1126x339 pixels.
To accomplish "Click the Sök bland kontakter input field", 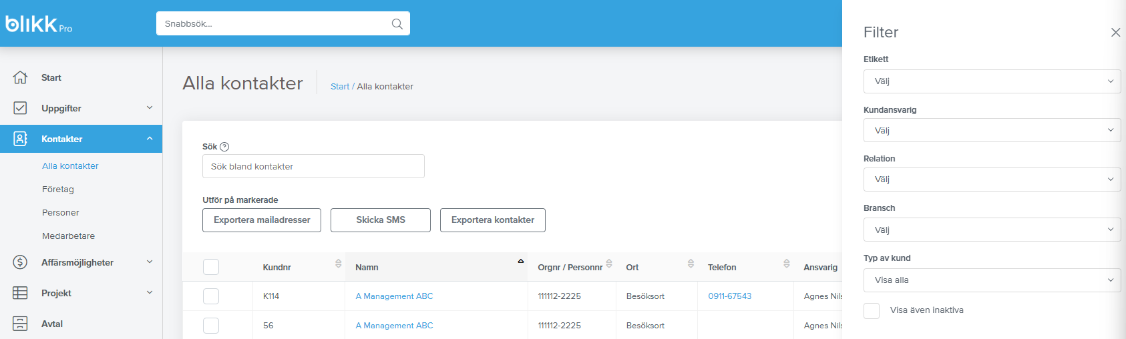I will [x=313, y=166].
